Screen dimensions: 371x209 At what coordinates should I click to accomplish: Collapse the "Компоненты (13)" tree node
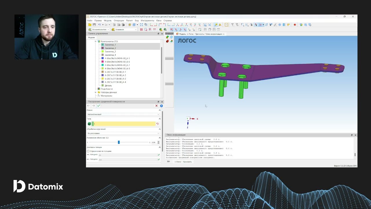(x=95, y=42)
